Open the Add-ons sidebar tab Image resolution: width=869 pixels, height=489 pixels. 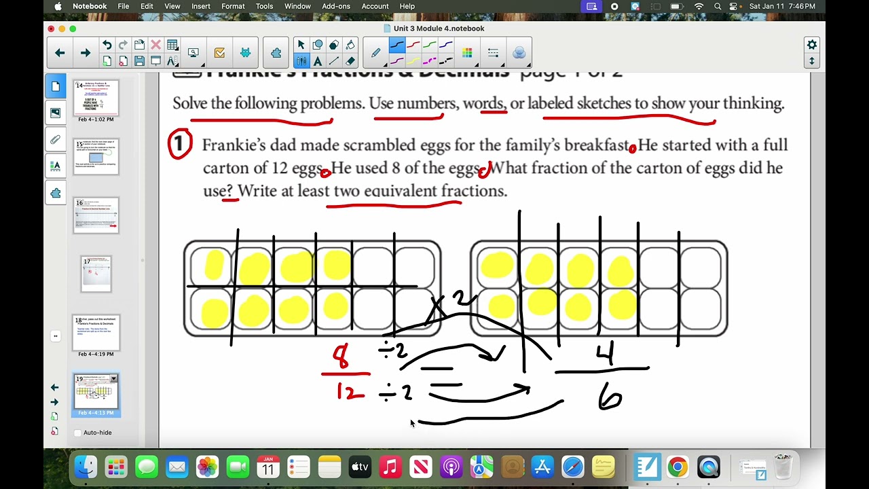(x=56, y=193)
